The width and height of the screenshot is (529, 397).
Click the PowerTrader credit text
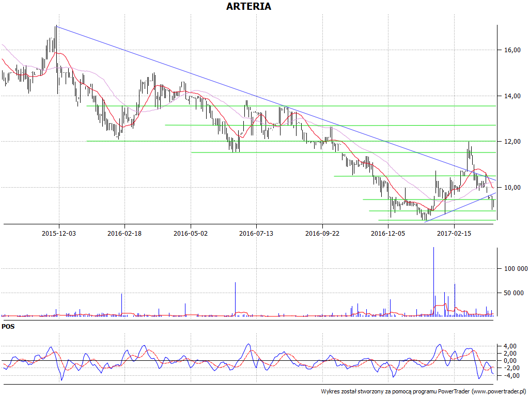(423, 391)
